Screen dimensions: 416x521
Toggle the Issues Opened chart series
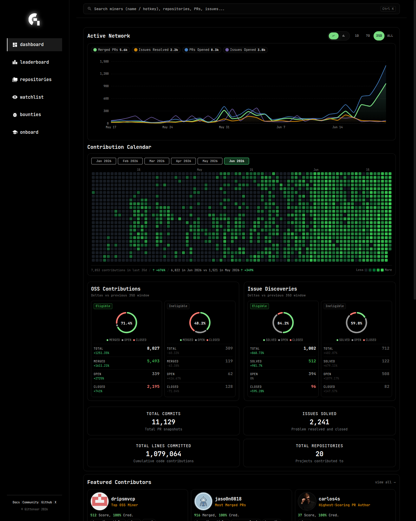[245, 50]
